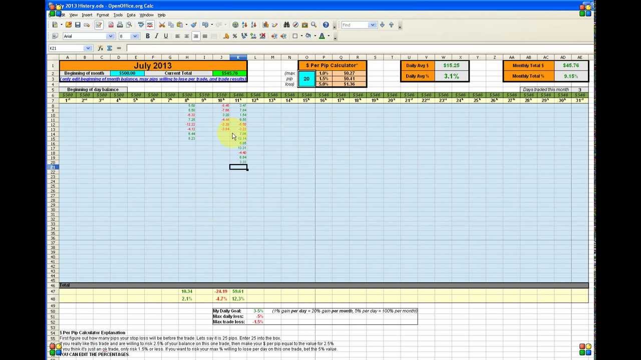
Task: Open Find & Replace binoculars
Action: (286, 25)
